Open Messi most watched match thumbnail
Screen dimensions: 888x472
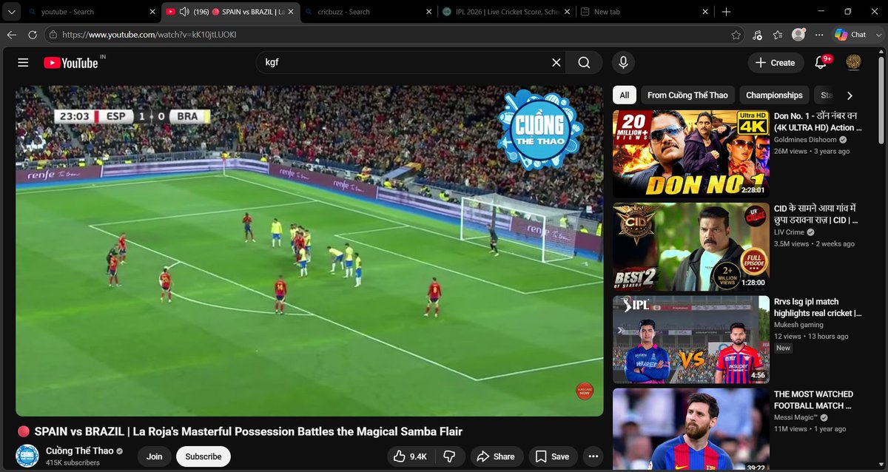[x=691, y=430]
